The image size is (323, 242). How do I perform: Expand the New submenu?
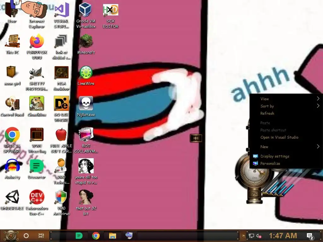click(x=286, y=147)
